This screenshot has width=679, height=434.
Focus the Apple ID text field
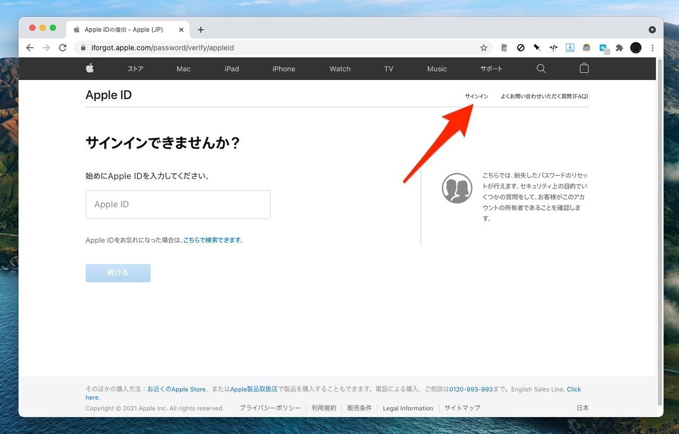coord(178,205)
